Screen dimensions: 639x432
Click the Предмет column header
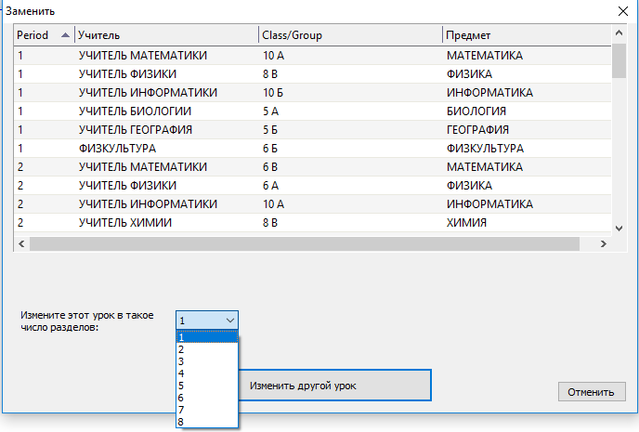point(525,35)
